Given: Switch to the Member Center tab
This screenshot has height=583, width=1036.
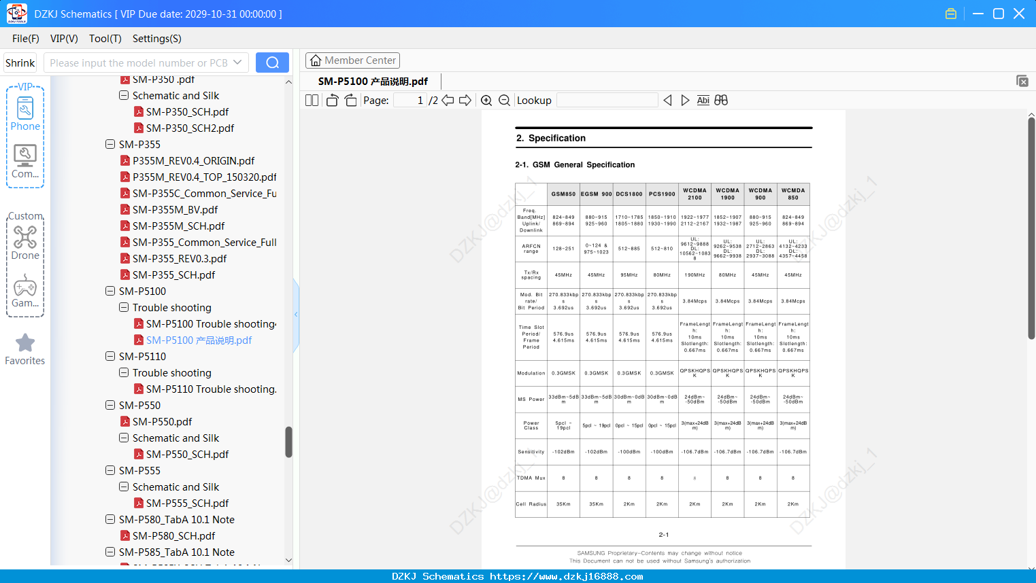Looking at the screenshot, I should click(x=352, y=60).
